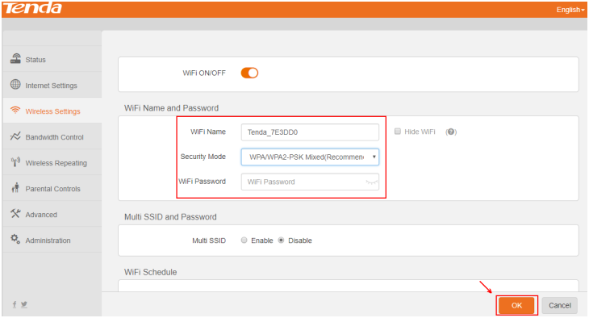Screen dimensions: 589x318
Task: Go to Wireless Settings menu item
Action: (x=52, y=111)
